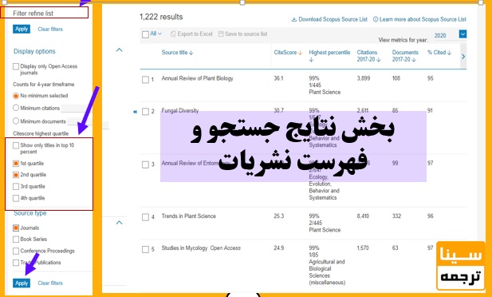
Task: Select No minimum selected radio option
Action: tap(16, 96)
